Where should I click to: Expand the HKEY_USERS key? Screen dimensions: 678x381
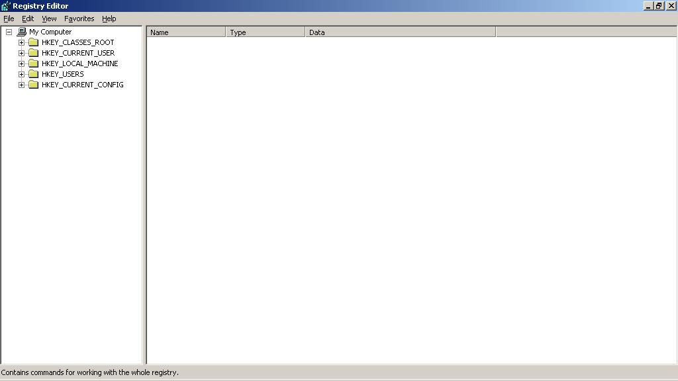21,74
